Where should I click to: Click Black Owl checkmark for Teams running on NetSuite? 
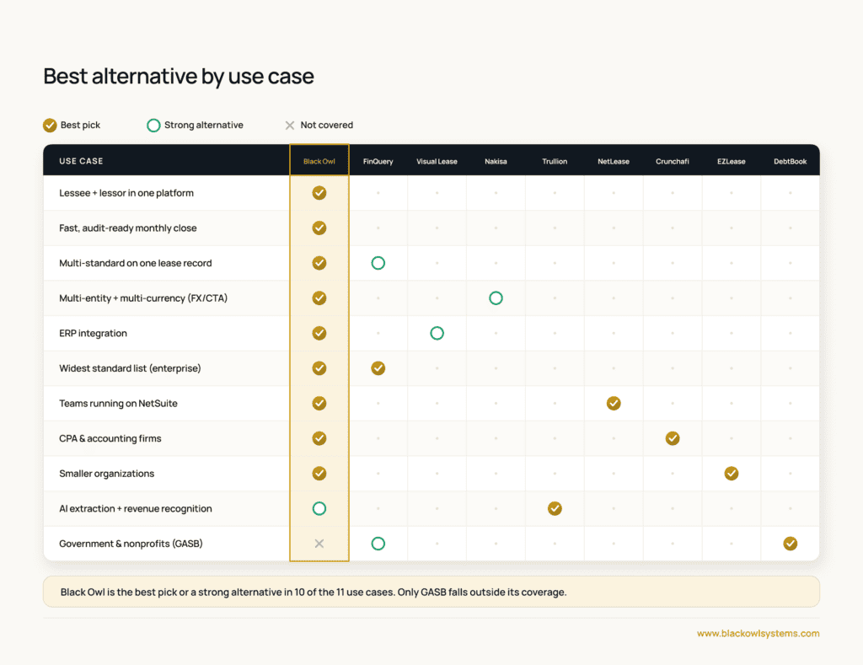coord(319,404)
